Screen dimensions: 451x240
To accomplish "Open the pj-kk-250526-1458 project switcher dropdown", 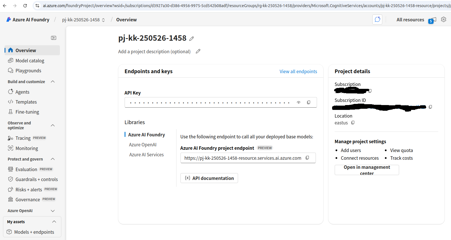I will click(x=84, y=20).
